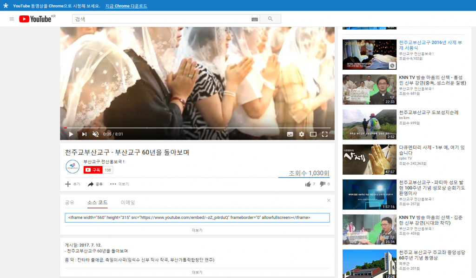476x278 pixels.
Task: Expand embed options under source code
Action: click(197, 230)
